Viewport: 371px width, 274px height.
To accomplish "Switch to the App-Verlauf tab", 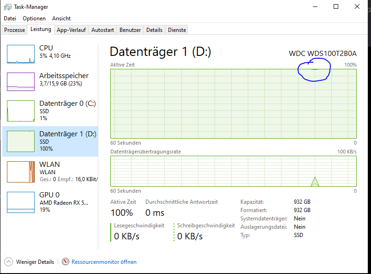I will [x=71, y=30].
